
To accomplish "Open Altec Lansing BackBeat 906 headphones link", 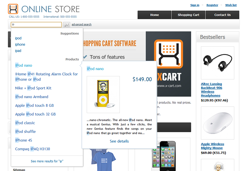I will point(212,90).
